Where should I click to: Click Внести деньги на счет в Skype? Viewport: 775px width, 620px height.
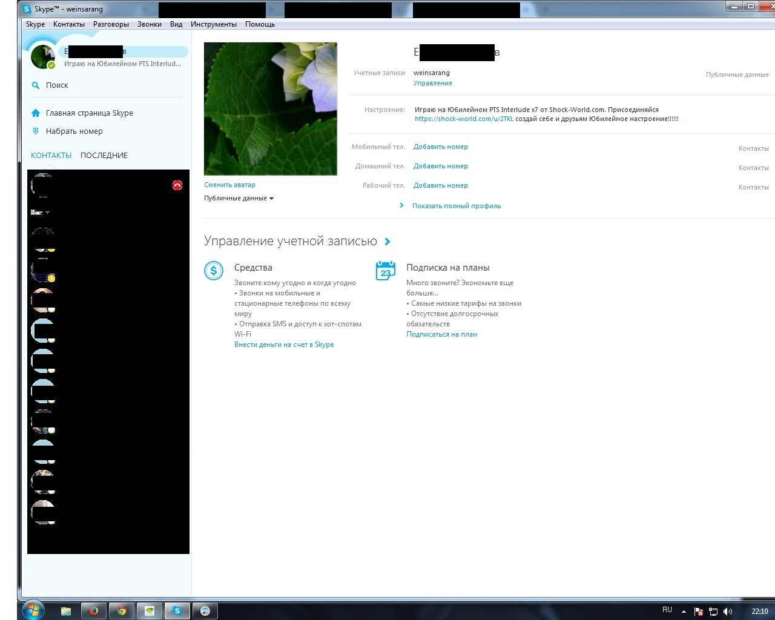point(284,345)
